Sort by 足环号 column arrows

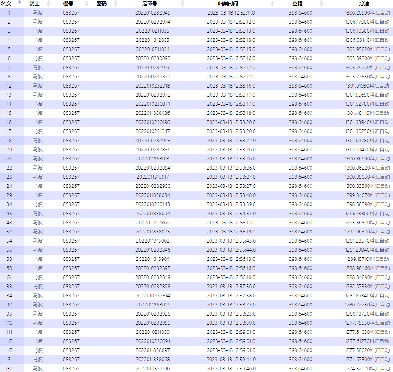182,4
